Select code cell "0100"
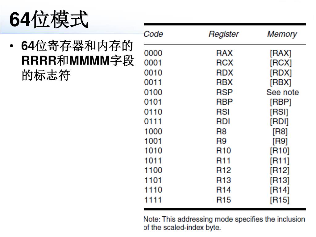The height and width of the screenshot is (237, 316). pos(153,92)
